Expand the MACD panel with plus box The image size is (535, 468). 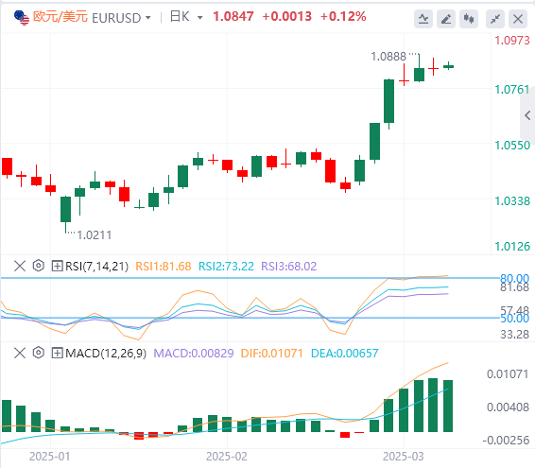pyautogui.click(x=57, y=353)
